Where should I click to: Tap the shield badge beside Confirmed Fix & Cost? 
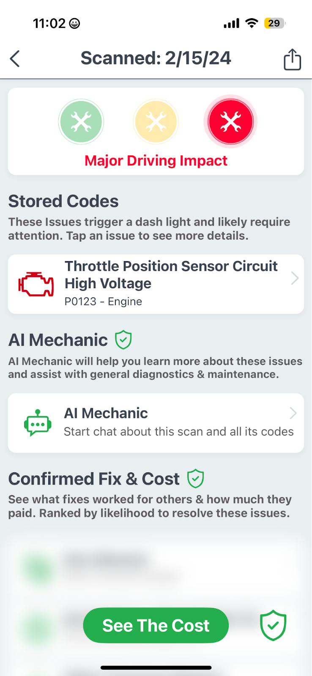tap(195, 478)
